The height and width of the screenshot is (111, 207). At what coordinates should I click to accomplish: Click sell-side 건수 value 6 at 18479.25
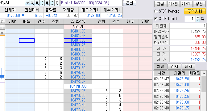coord(41,73)
